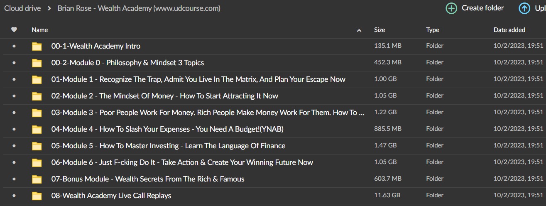This screenshot has width=546, height=206.
Task: Click folder icon of 02-Module 2 Mindset Of Money
Action: tap(37, 96)
